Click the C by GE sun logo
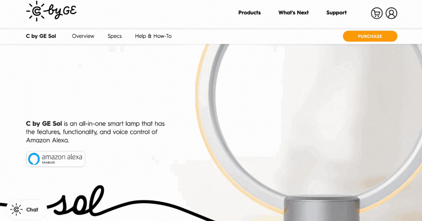The width and height of the screenshot is (422, 221). click(x=36, y=11)
